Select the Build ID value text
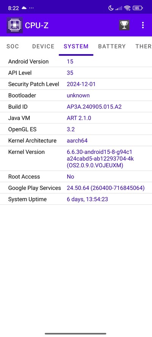The height and width of the screenshot is (337, 152). pyautogui.click(x=94, y=107)
